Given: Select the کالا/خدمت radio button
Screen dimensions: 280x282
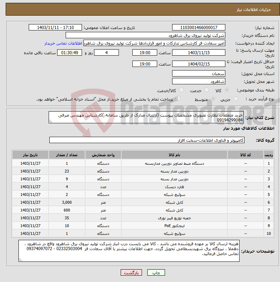Looking at the screenshot, I should 181,90.
